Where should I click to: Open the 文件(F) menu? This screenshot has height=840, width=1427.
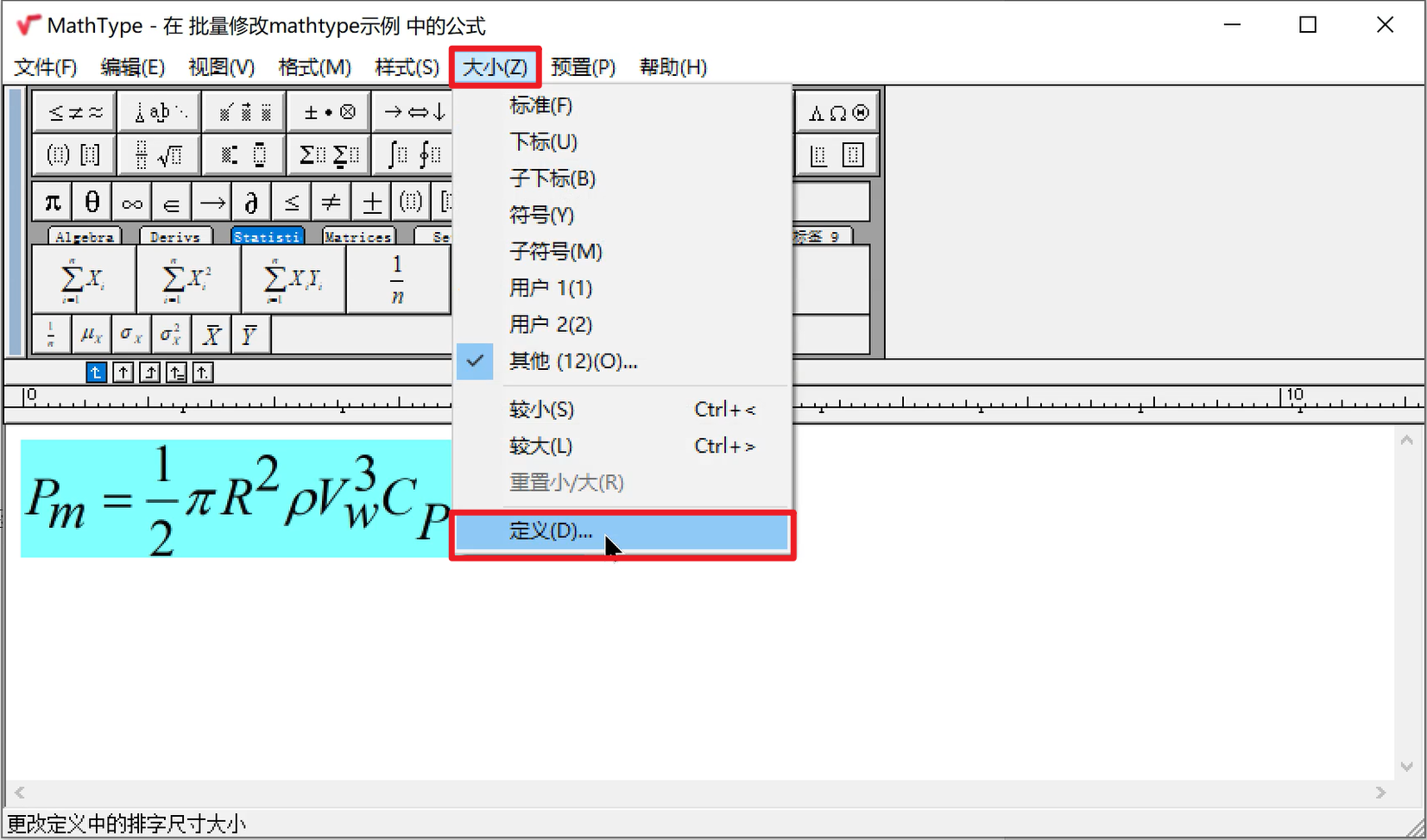pos(46,67)
